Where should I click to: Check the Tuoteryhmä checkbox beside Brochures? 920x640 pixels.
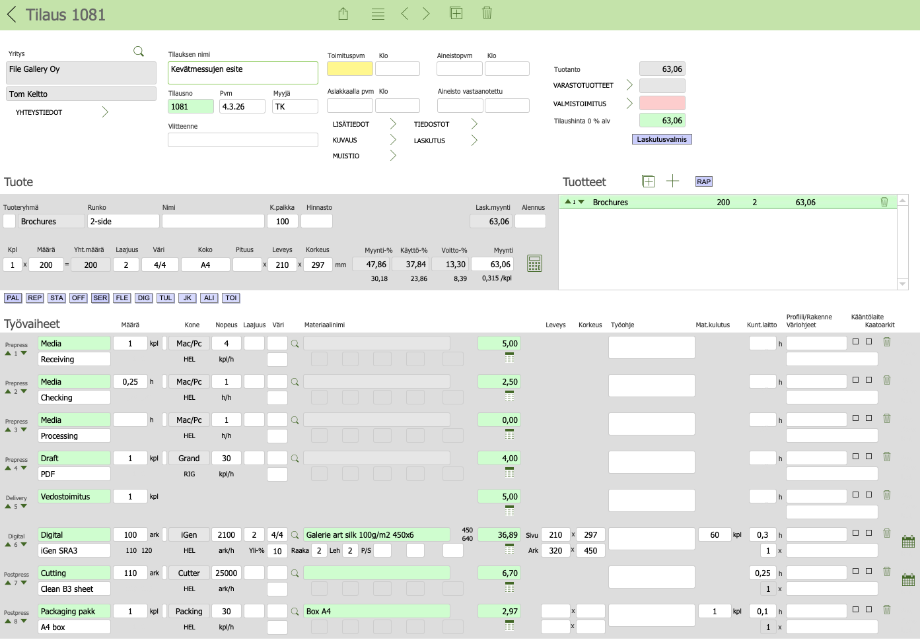click(x=9, y=222)
